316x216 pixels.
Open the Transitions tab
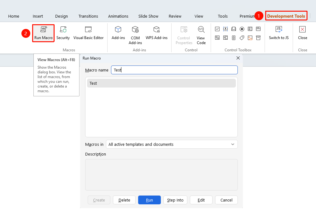[x=88, y=16]
